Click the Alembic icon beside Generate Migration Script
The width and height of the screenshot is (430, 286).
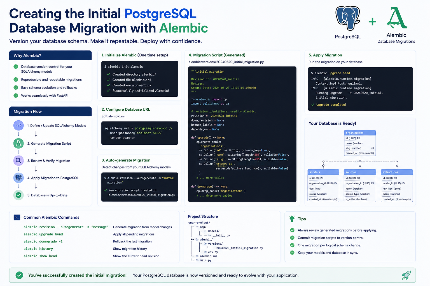pos(18,144)
